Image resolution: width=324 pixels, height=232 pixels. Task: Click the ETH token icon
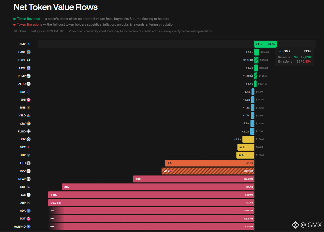pyautogui.click(x=29, y=163)
